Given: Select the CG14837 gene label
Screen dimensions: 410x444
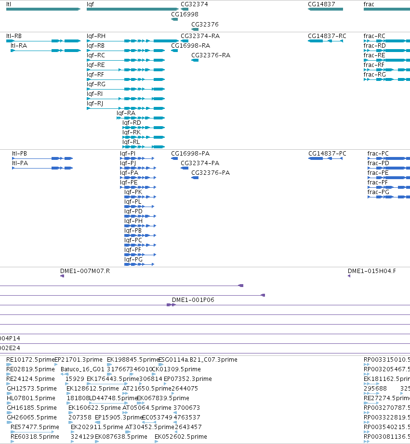Looking at the screenshot, I should click(321, 4).
